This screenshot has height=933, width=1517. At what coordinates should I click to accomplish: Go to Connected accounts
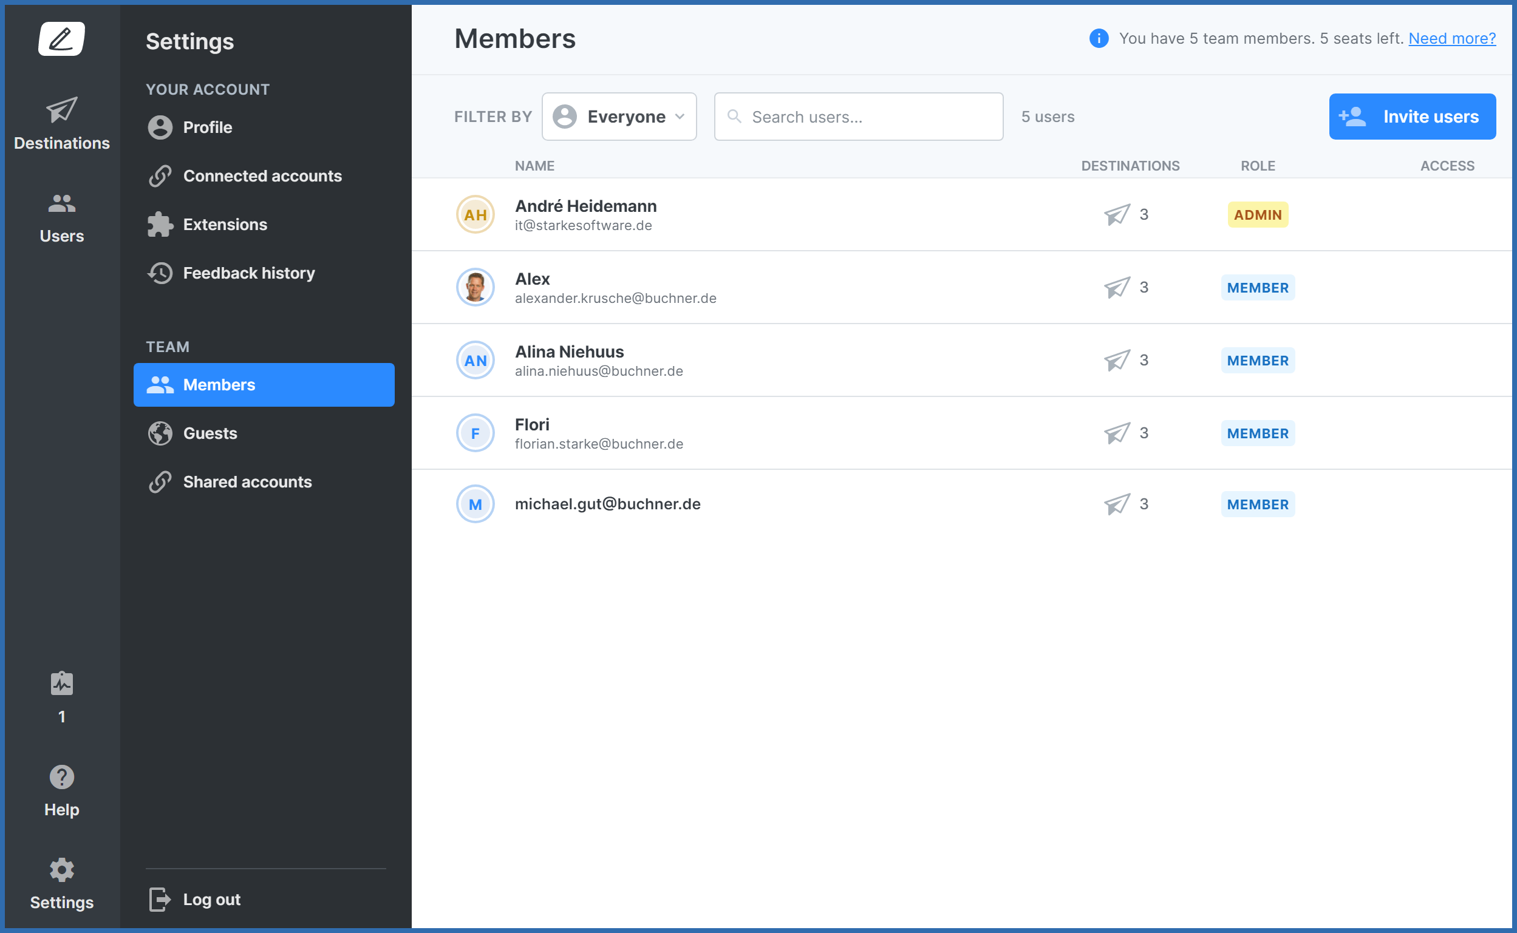click(262, 176)
